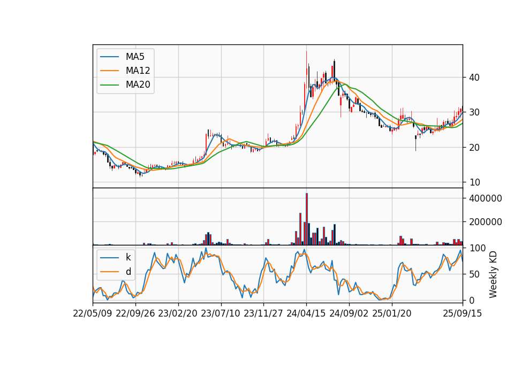Click the k legend label in KD panel
This screenshot has height=369, width=514.
click(x=128, y=257)
